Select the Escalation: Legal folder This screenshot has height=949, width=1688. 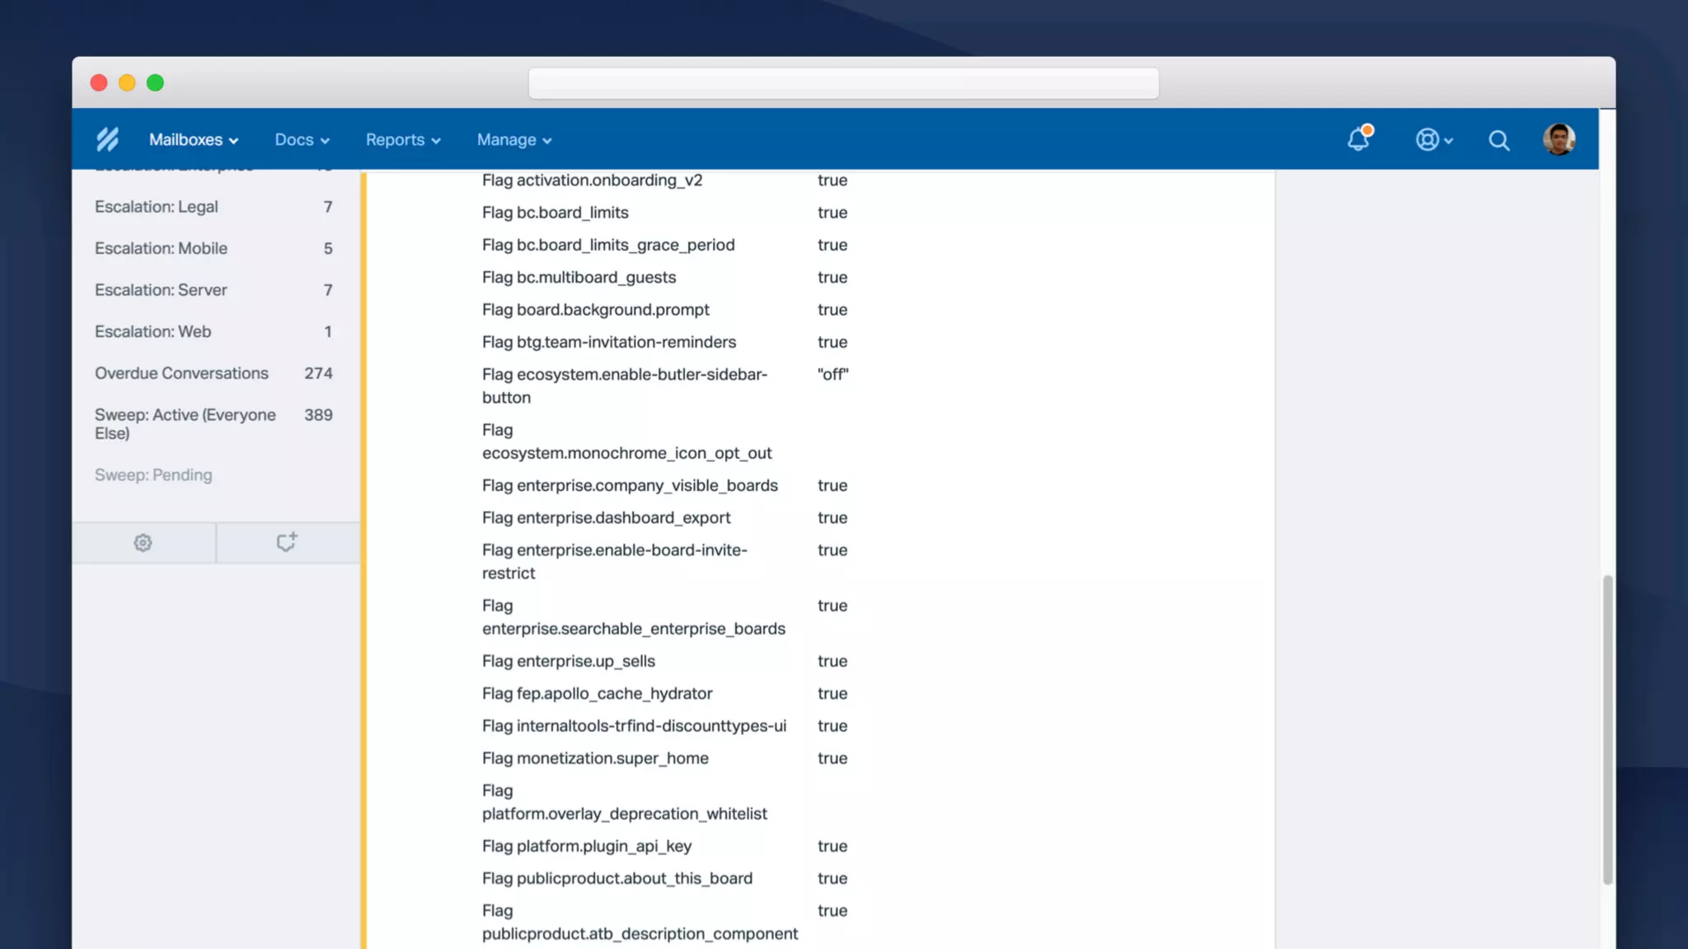(213, 207)
